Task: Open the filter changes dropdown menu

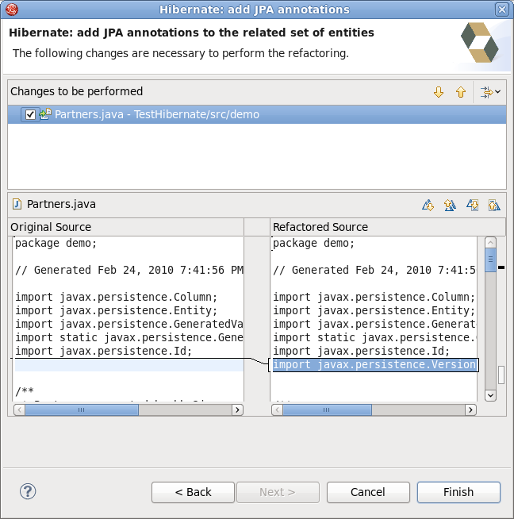Action: pyautogui.click(x=489, y=92)
